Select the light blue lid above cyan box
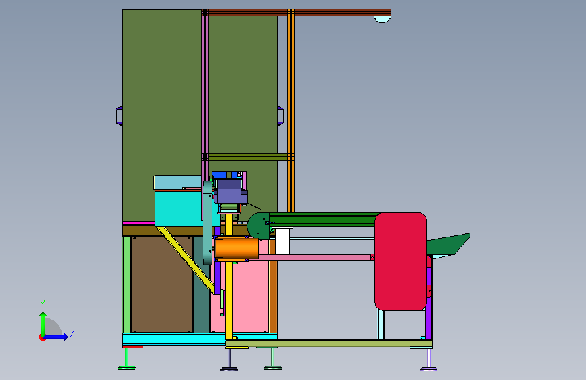586x380 pixels. point(178,183)
